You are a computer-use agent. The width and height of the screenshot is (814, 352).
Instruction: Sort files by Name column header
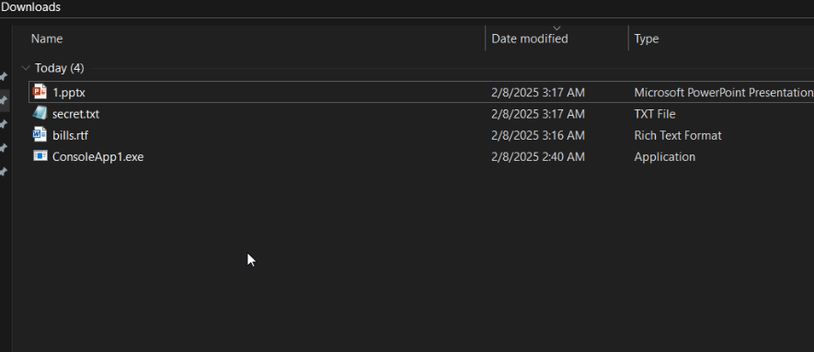pos(47,39)
